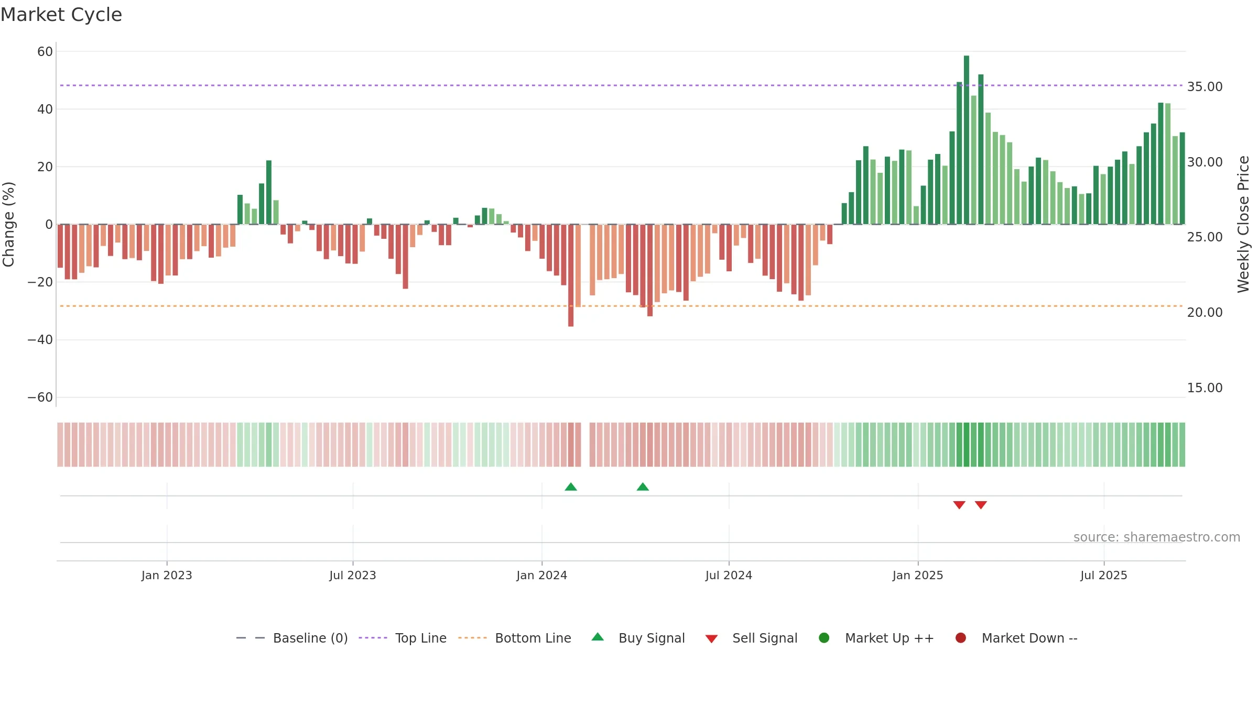Click the first buy signal marker after Jan 2024
Screen dimensions: 1258x707
point(571,487)
